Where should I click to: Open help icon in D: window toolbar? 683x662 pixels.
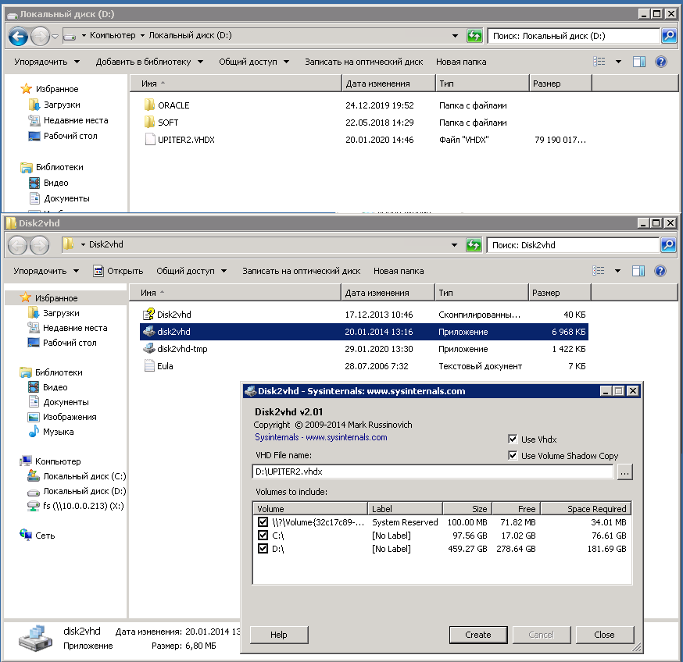661,62
